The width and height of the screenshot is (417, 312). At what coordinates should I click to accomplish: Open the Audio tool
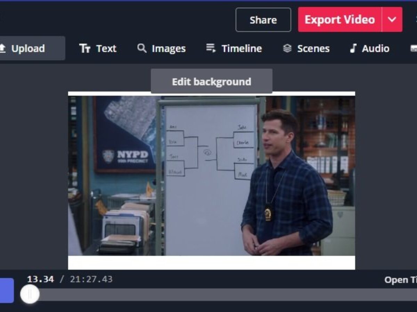coord(369,49)
